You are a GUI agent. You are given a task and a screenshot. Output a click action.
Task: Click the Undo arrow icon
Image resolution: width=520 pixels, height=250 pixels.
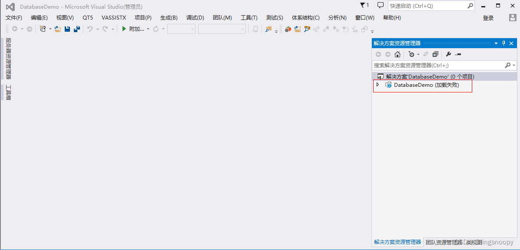pos(89,29)
